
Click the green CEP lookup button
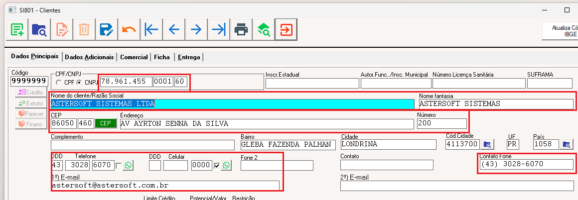[106, 123]
